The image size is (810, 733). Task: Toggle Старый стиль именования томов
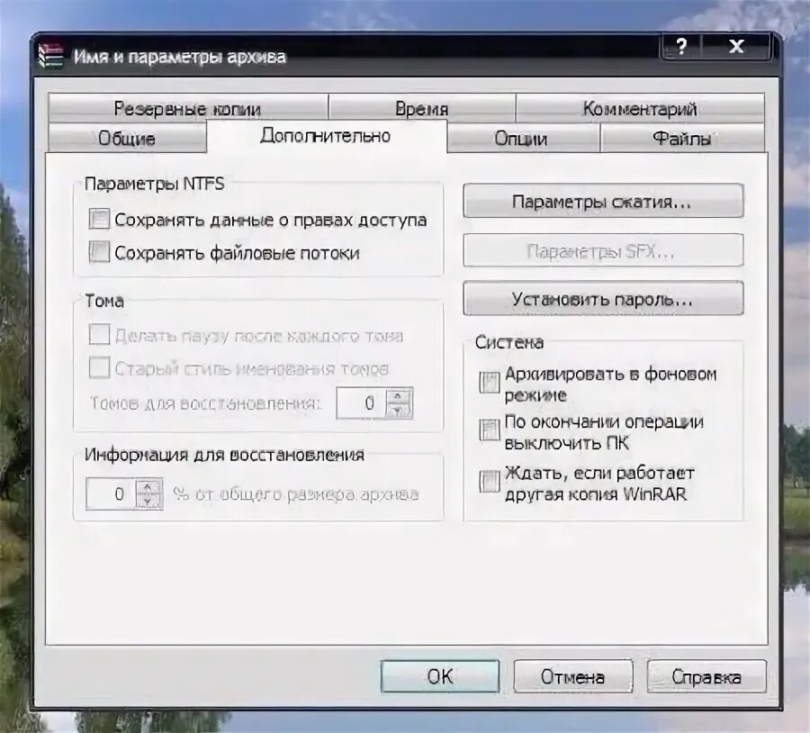point(99,367)
